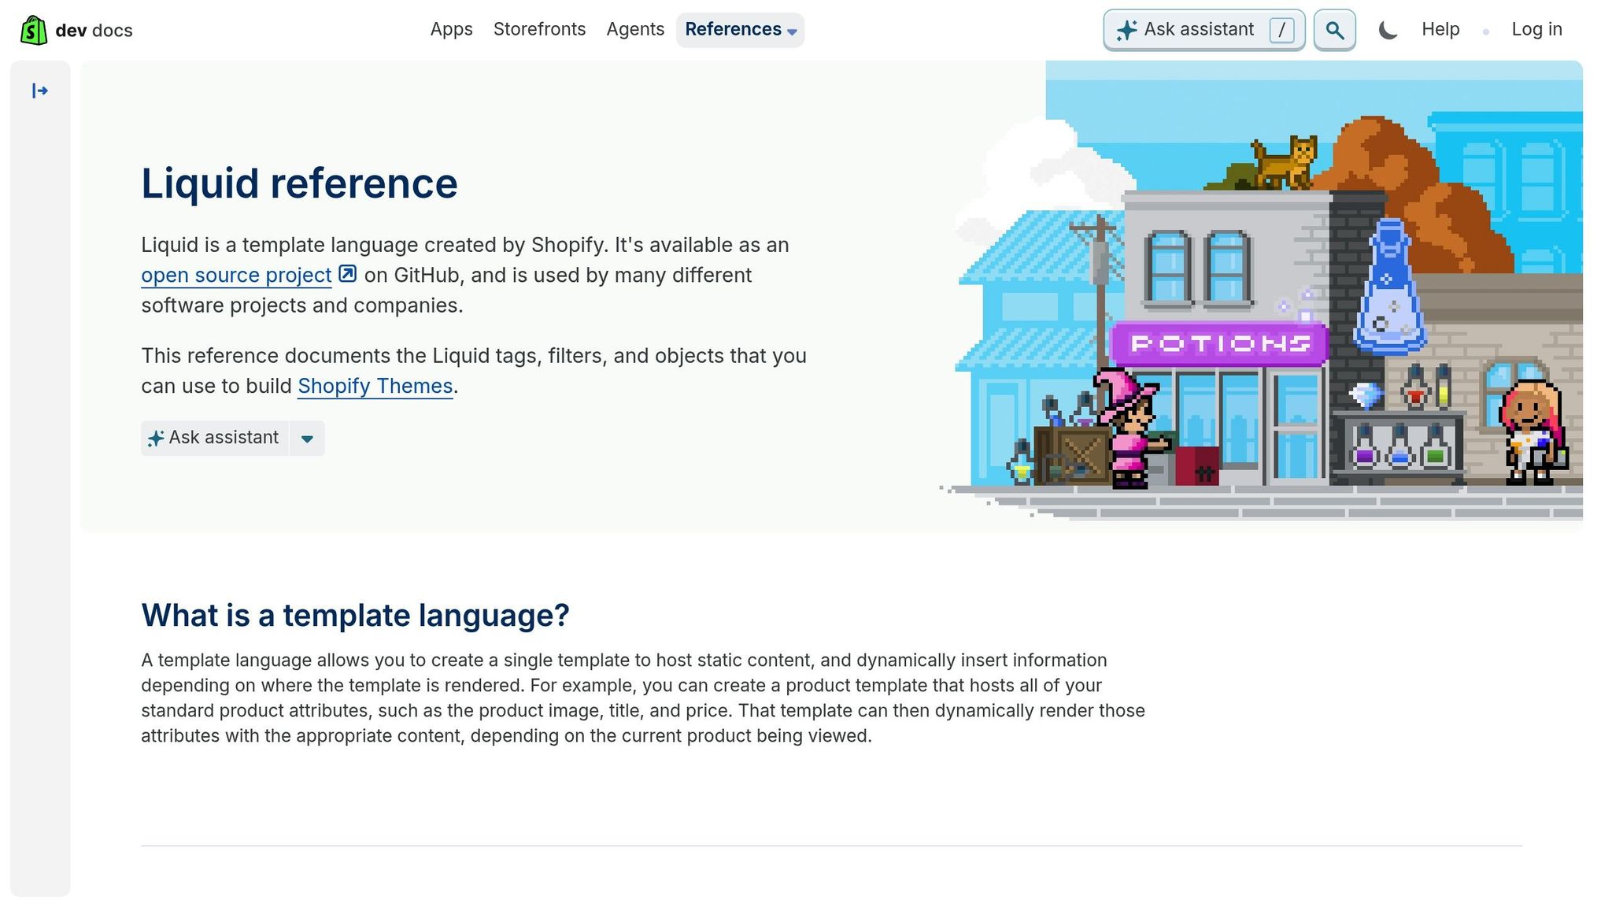Click the Log in link
Image resolution: width=1612 pixels, height=907 pixels.
(x=1536, y=30)
